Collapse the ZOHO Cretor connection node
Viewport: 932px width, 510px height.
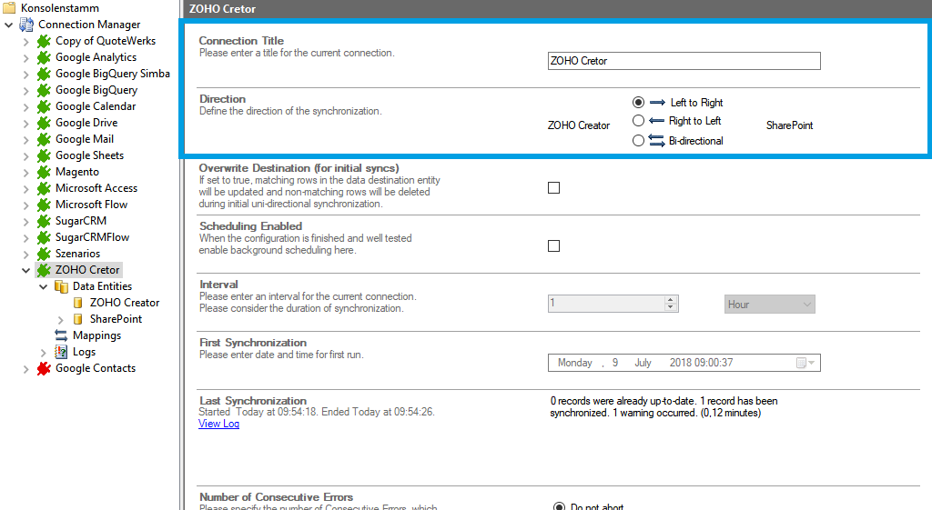click(26, 270)
